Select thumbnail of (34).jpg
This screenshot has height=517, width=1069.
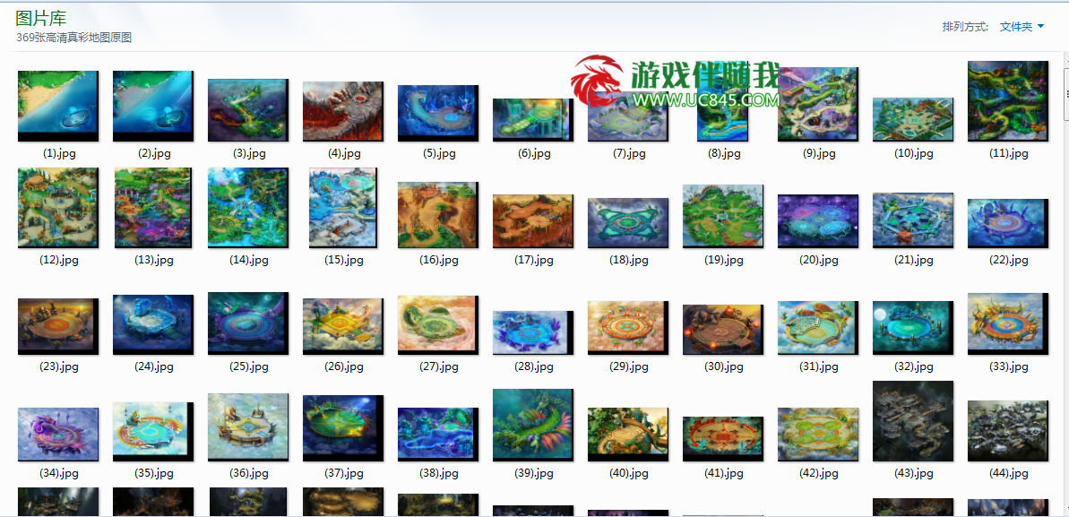coord(58,435)
